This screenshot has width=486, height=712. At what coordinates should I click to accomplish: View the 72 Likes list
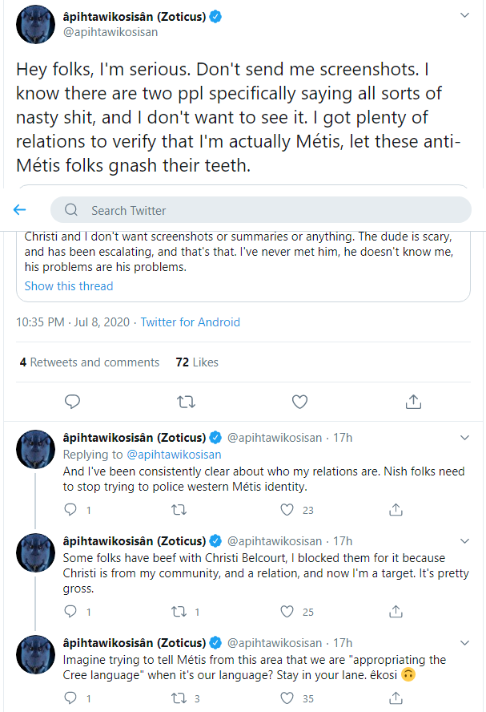pyautogui.click(x=197, y=362)
